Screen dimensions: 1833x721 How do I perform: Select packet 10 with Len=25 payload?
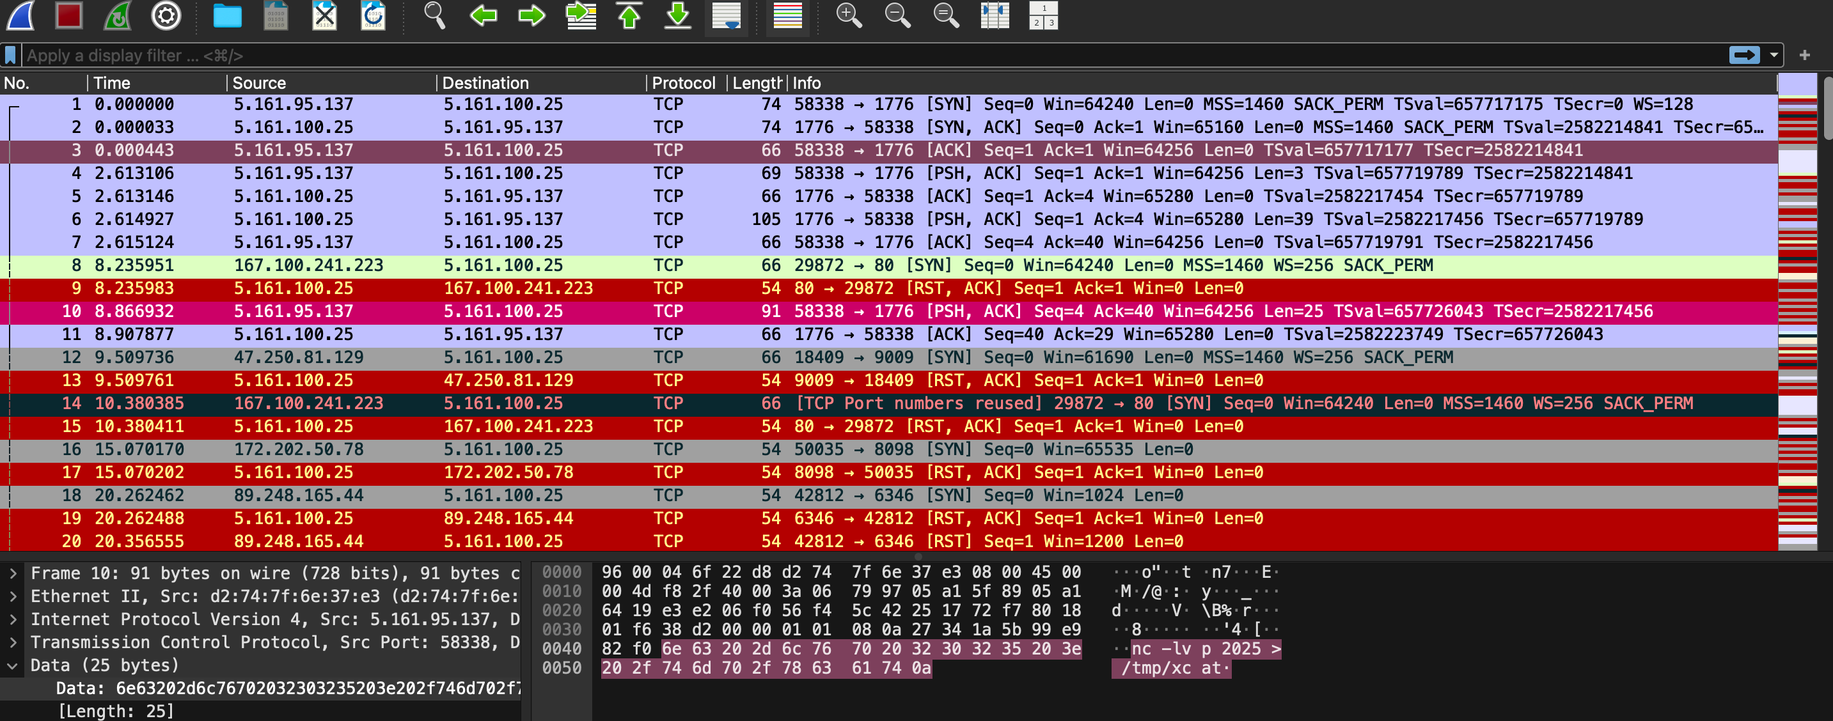pos(888,311)
